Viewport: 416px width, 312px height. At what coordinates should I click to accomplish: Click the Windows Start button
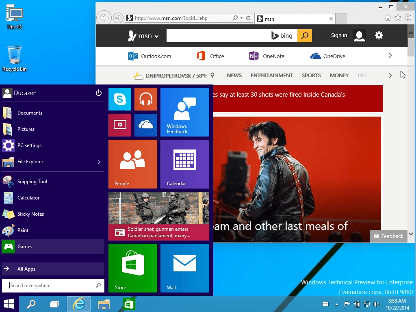pyautogui.click(x=9, y=304)
